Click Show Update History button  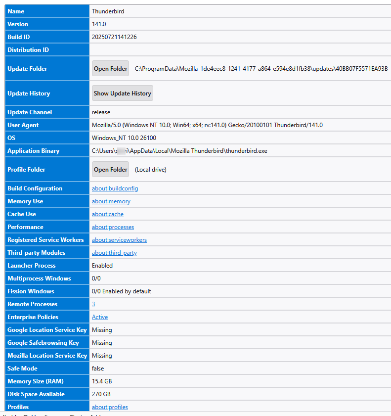[x=122, y=93]
